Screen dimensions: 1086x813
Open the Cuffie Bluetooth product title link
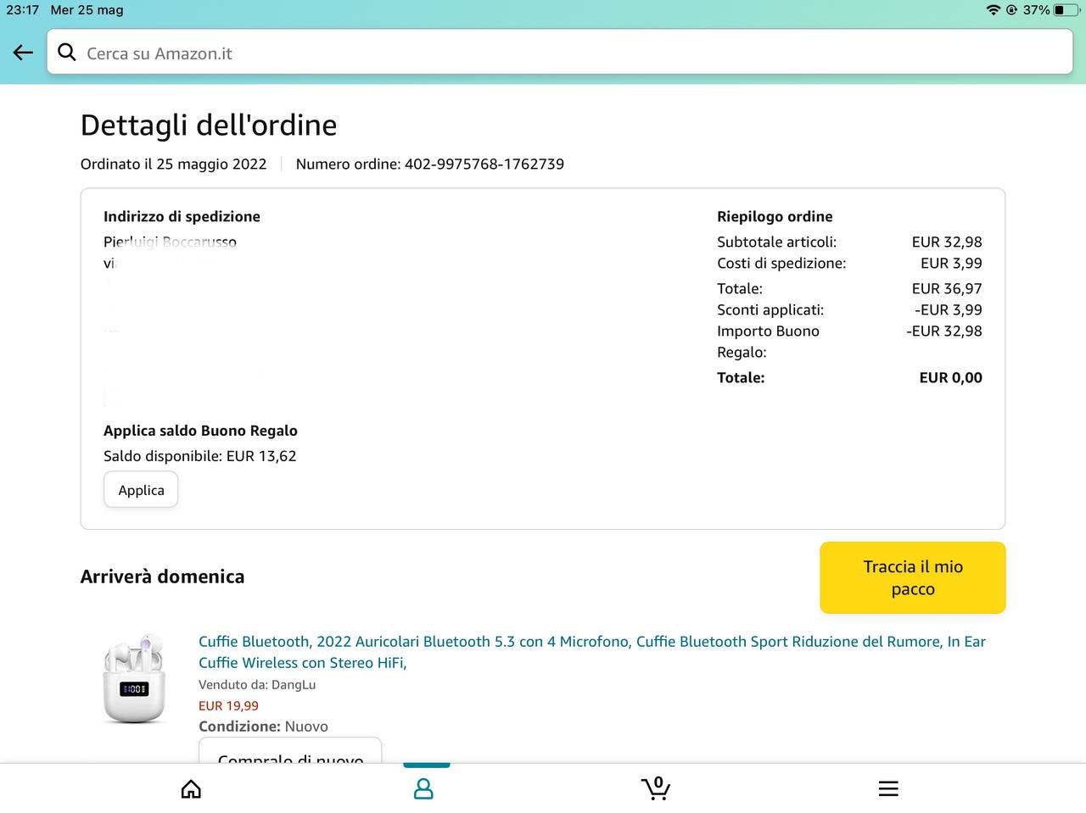click(x=591, y=652)
